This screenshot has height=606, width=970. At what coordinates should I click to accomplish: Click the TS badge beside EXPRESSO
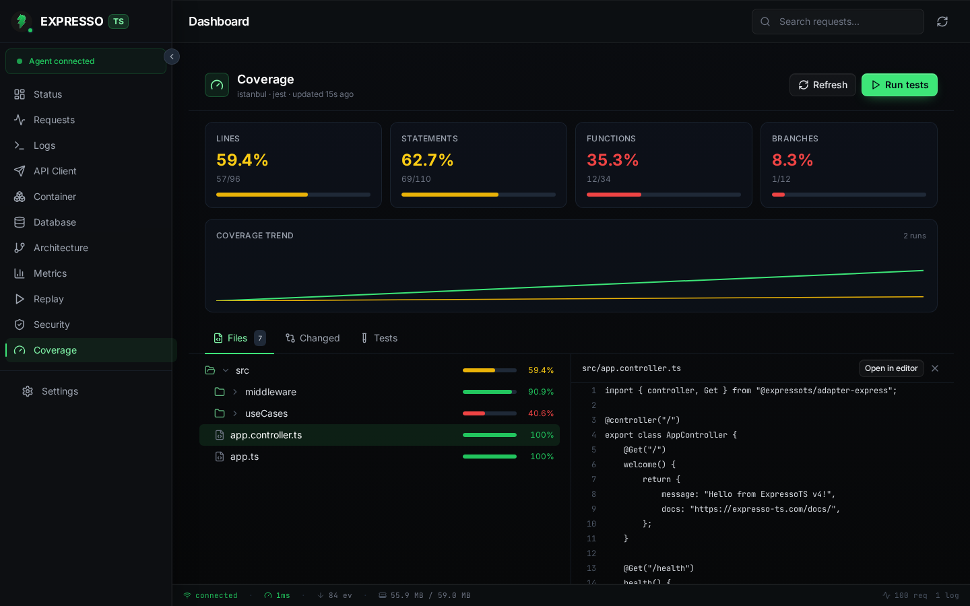click(119, 22)
